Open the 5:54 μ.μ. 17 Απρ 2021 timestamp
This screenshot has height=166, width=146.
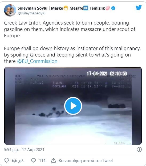pyautogui.click(x=24, y=149)
